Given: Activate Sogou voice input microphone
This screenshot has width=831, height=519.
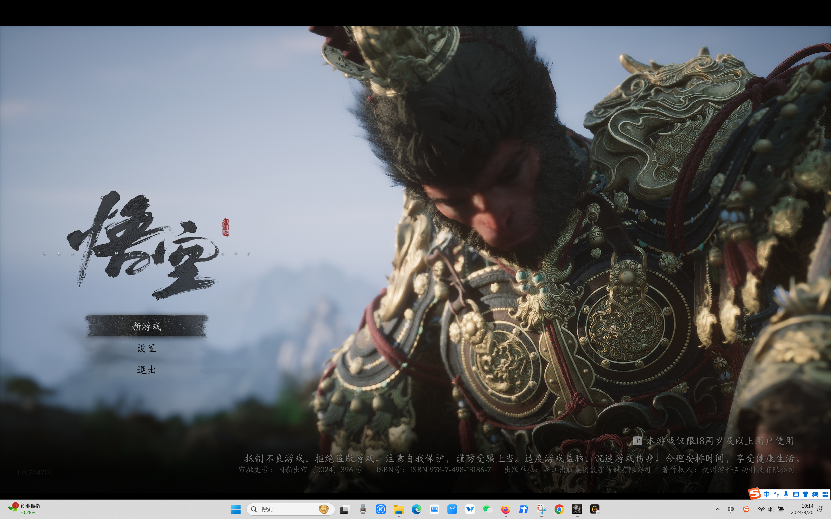Looking at the screenshot, I should [786, 494].
